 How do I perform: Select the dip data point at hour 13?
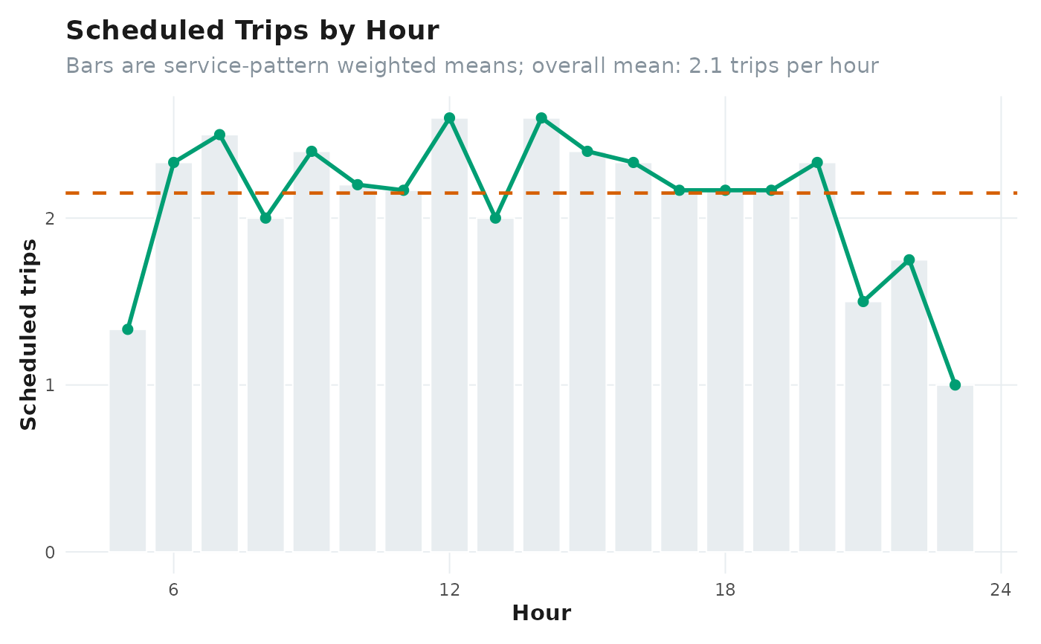click(x=496, y=219)
